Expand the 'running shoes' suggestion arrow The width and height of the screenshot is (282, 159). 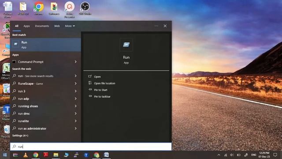click(75, 106)
